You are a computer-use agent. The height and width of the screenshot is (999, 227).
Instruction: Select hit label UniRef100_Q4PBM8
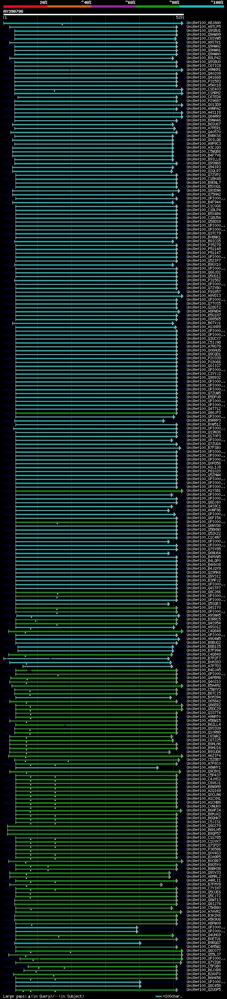click(204, 678)
